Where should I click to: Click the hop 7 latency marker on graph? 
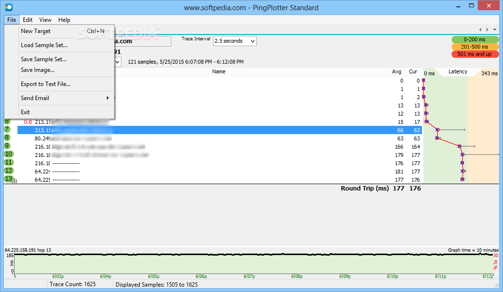(437, 130)
